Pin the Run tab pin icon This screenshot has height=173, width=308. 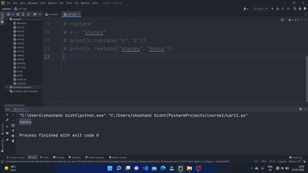(x=7, y=140)
